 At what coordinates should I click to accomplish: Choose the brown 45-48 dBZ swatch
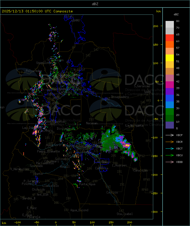click(x=170, y=71)
